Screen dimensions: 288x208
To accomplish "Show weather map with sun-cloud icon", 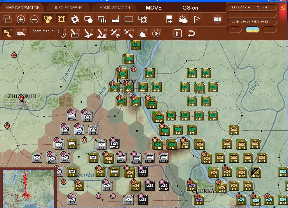I will (x=183, y=19).
